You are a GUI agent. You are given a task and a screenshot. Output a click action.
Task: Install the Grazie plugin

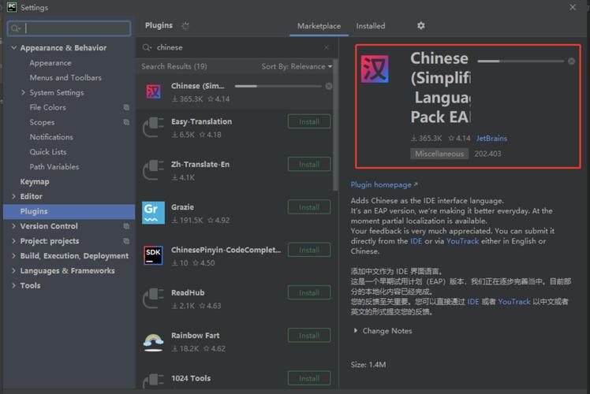pos(309,207)
